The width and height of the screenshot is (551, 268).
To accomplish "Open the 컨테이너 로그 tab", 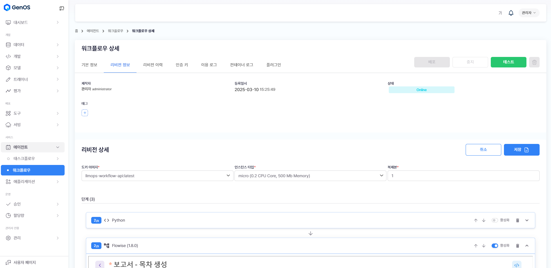I will (x=241, y=65).
